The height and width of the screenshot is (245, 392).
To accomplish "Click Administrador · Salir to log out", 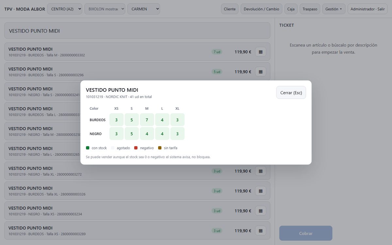I will click(367, 9).
